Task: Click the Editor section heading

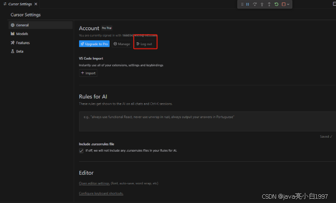Action: click(x=86, y=173)
